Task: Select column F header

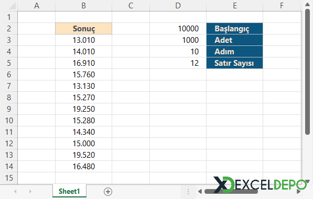Action: 282,6
